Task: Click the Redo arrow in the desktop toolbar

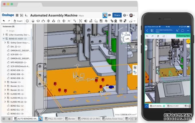Action: 9,21
